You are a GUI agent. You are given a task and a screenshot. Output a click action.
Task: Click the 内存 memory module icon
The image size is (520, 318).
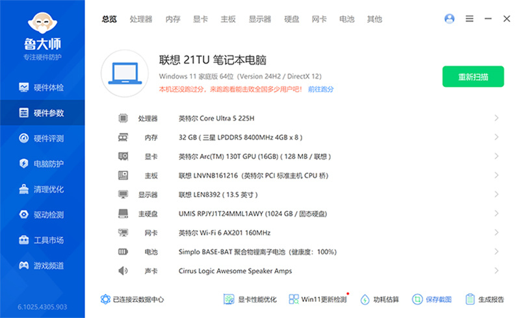[123, 137]
